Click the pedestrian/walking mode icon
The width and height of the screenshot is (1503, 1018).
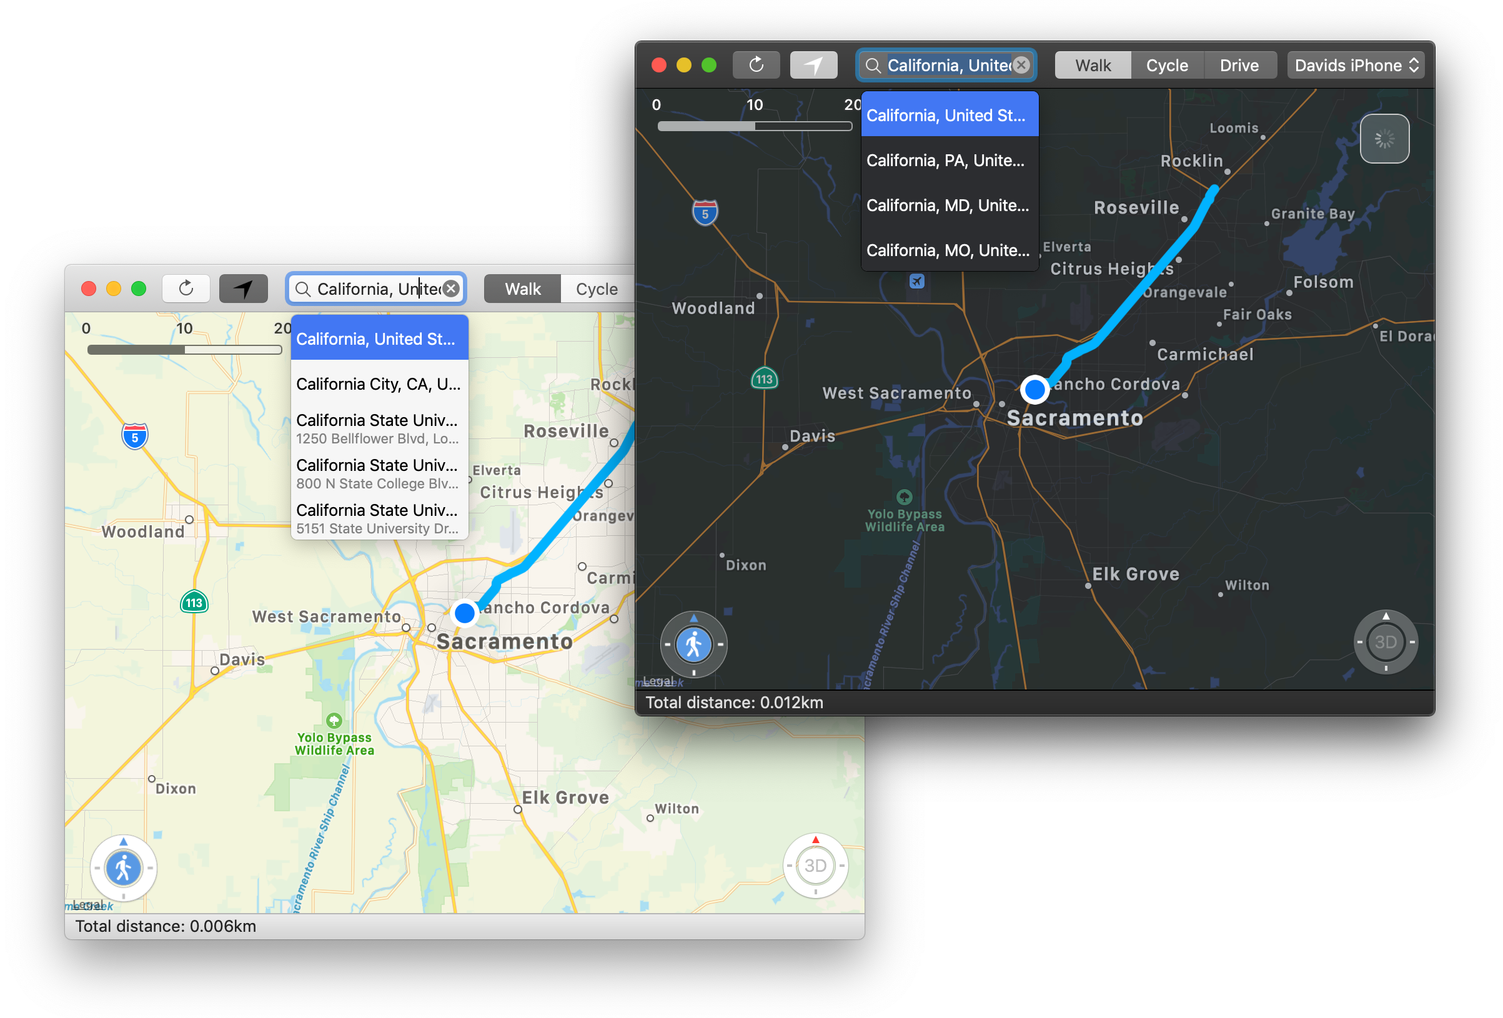(x=692, y=642)
